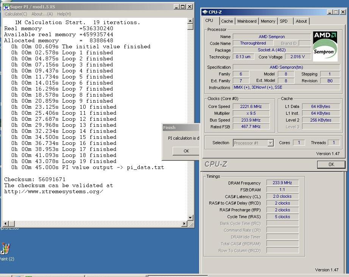Open the Paint (2) desktop shortcut

pos(6,252)
